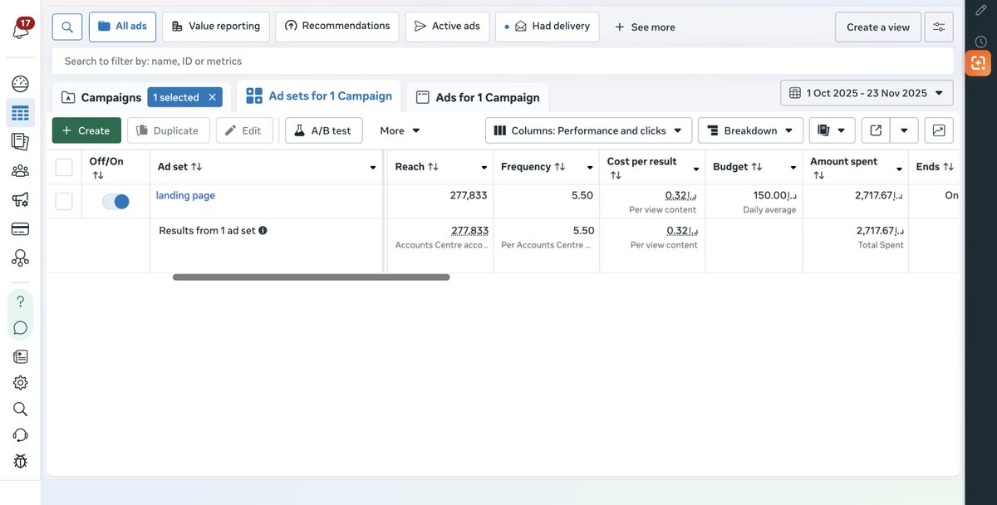Click the Duplicate button
Image resolution: width=997 pixels, height=505 pixels.
pyautogui.click(x=168, y=130)
